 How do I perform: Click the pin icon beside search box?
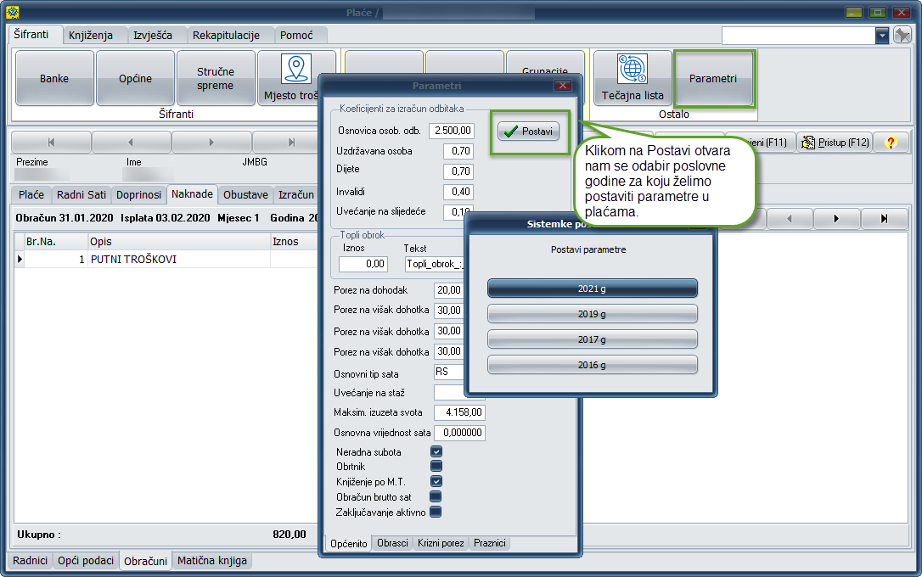point(902,35)
